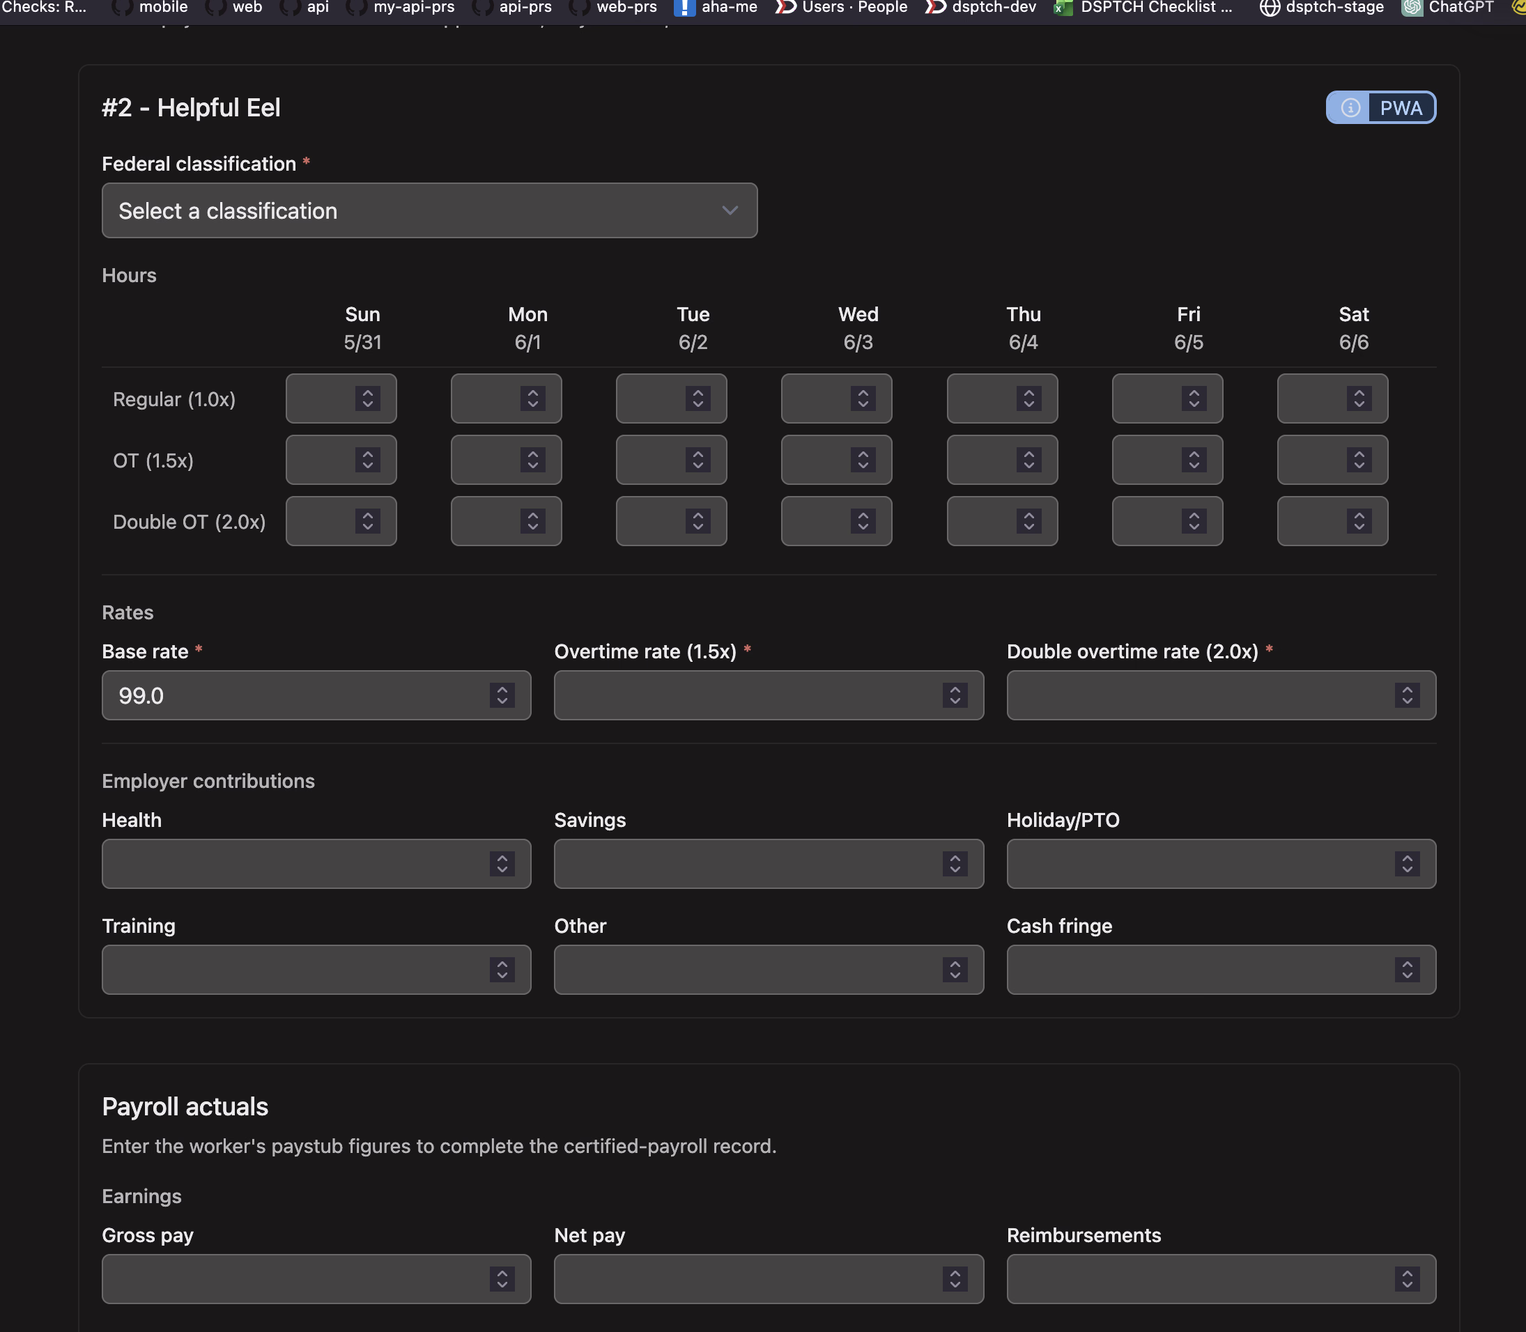This screenshot has width=1526, height=1332.
Task: Open the ChatGPT bookmark
Action: pos(1448,8)
